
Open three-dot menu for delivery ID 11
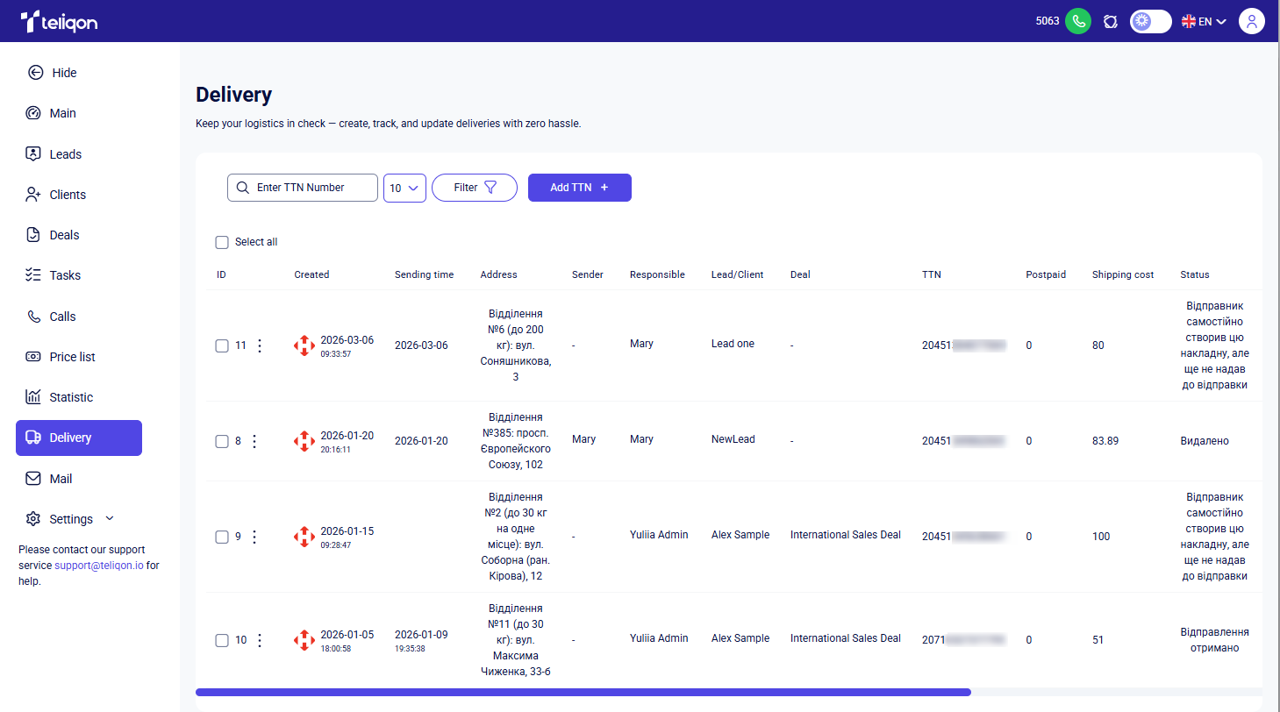coord(260,345)
